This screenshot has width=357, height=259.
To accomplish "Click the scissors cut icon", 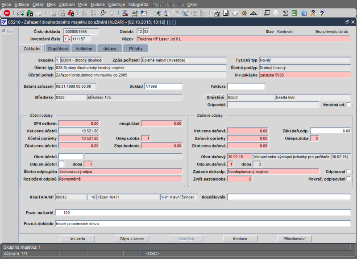I will pyautogui.click(x=157, y=13).
